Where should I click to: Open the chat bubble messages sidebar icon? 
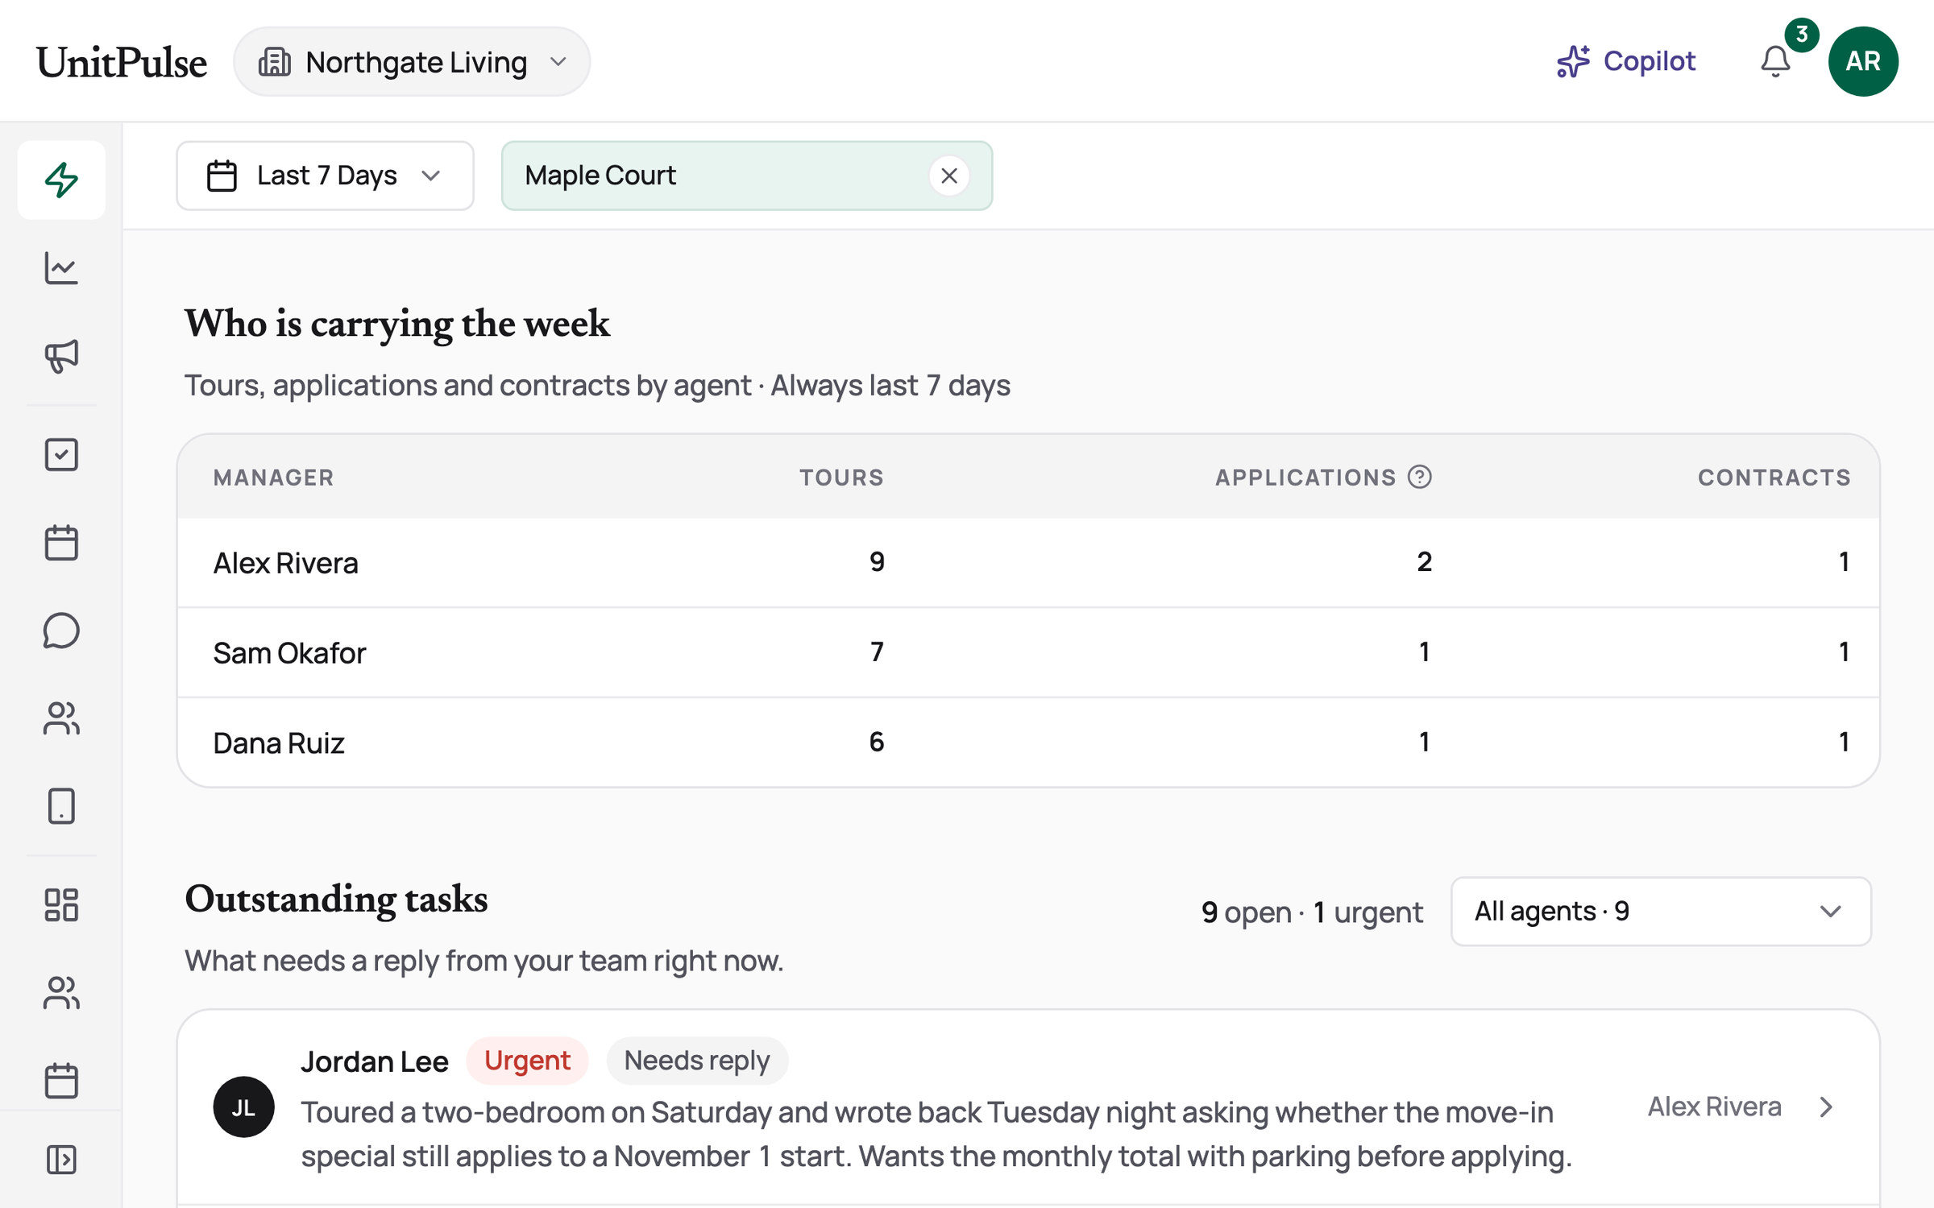click(61, 631)
